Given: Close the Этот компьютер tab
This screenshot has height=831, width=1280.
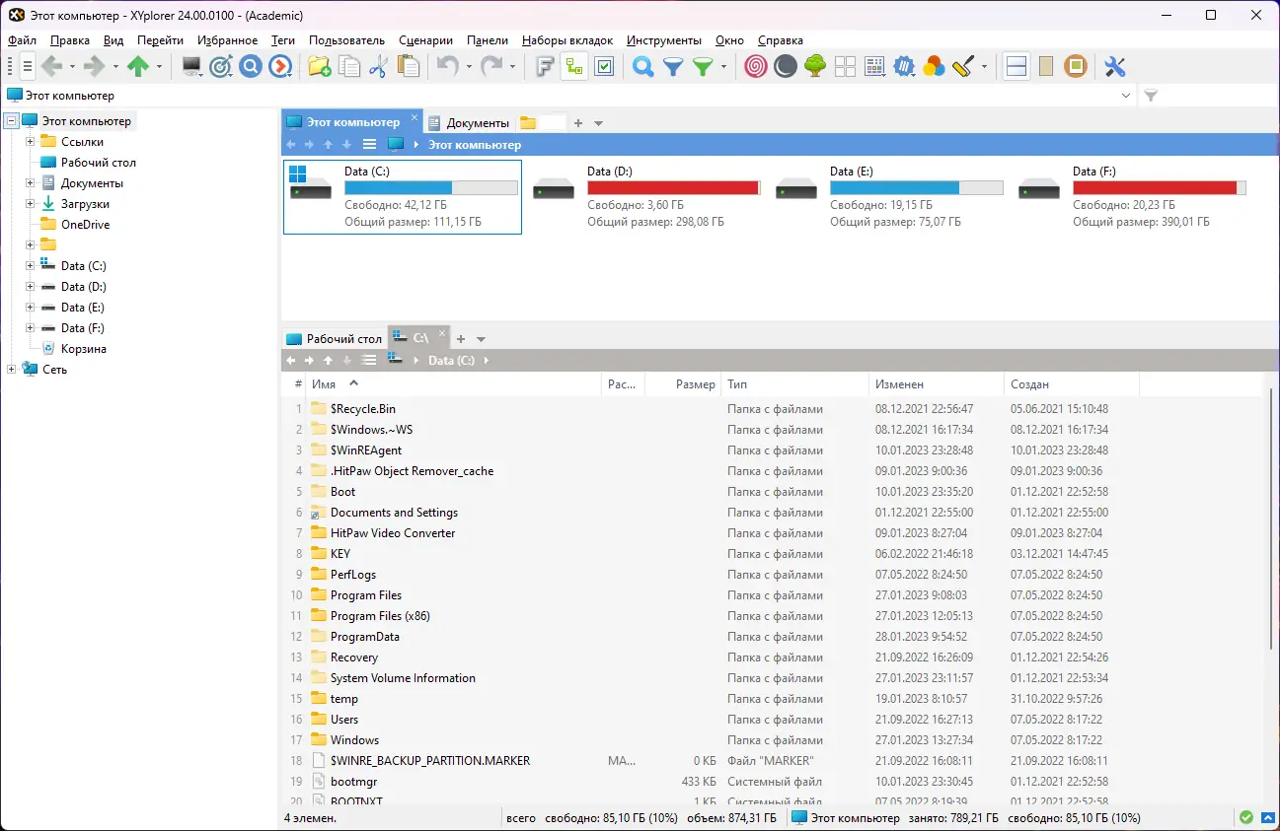Looking at the screenshot, I should click(414, 119).
